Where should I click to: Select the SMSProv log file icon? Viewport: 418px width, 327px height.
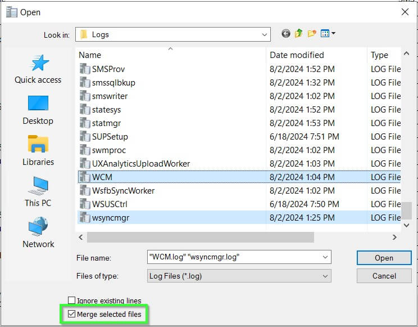(85, 69)
